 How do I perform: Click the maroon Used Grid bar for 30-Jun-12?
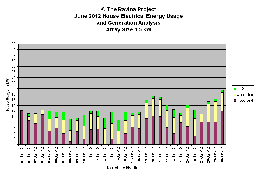tap(222, 128)
